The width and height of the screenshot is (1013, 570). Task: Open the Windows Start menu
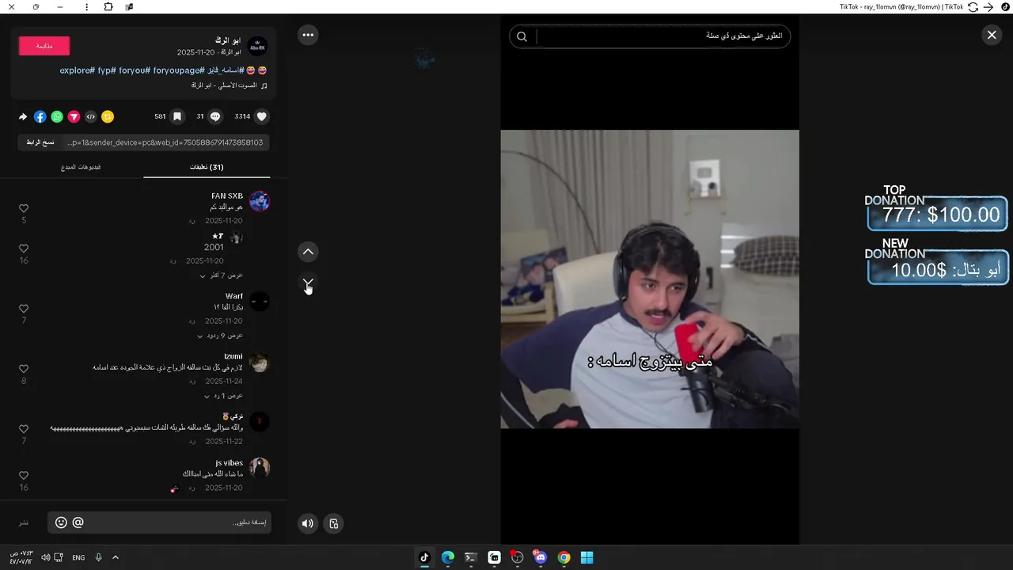(586, 557)
